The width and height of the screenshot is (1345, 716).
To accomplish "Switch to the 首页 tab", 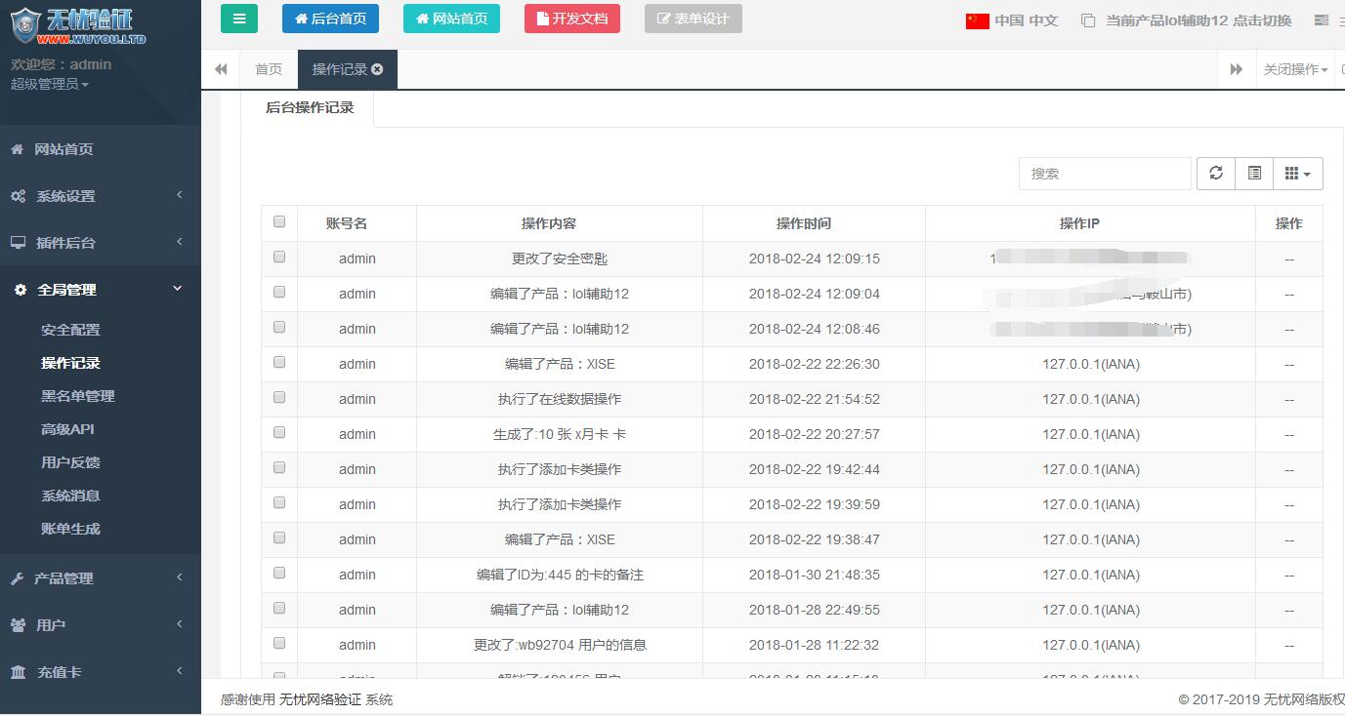I will [269, 69].
